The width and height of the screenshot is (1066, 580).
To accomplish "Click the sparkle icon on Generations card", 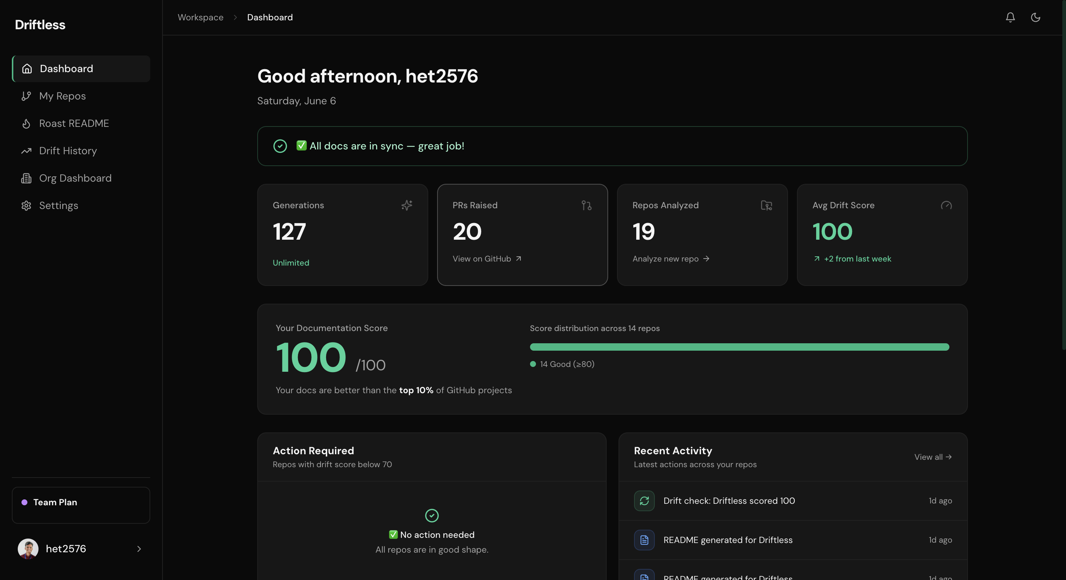I will (407, 205).
